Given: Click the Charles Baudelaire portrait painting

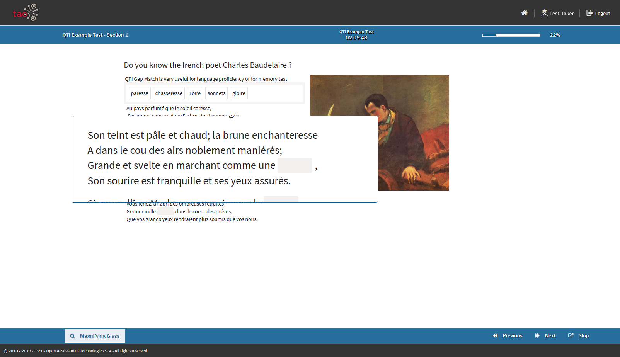Looking at the screenshot, I should click(413, 133).
